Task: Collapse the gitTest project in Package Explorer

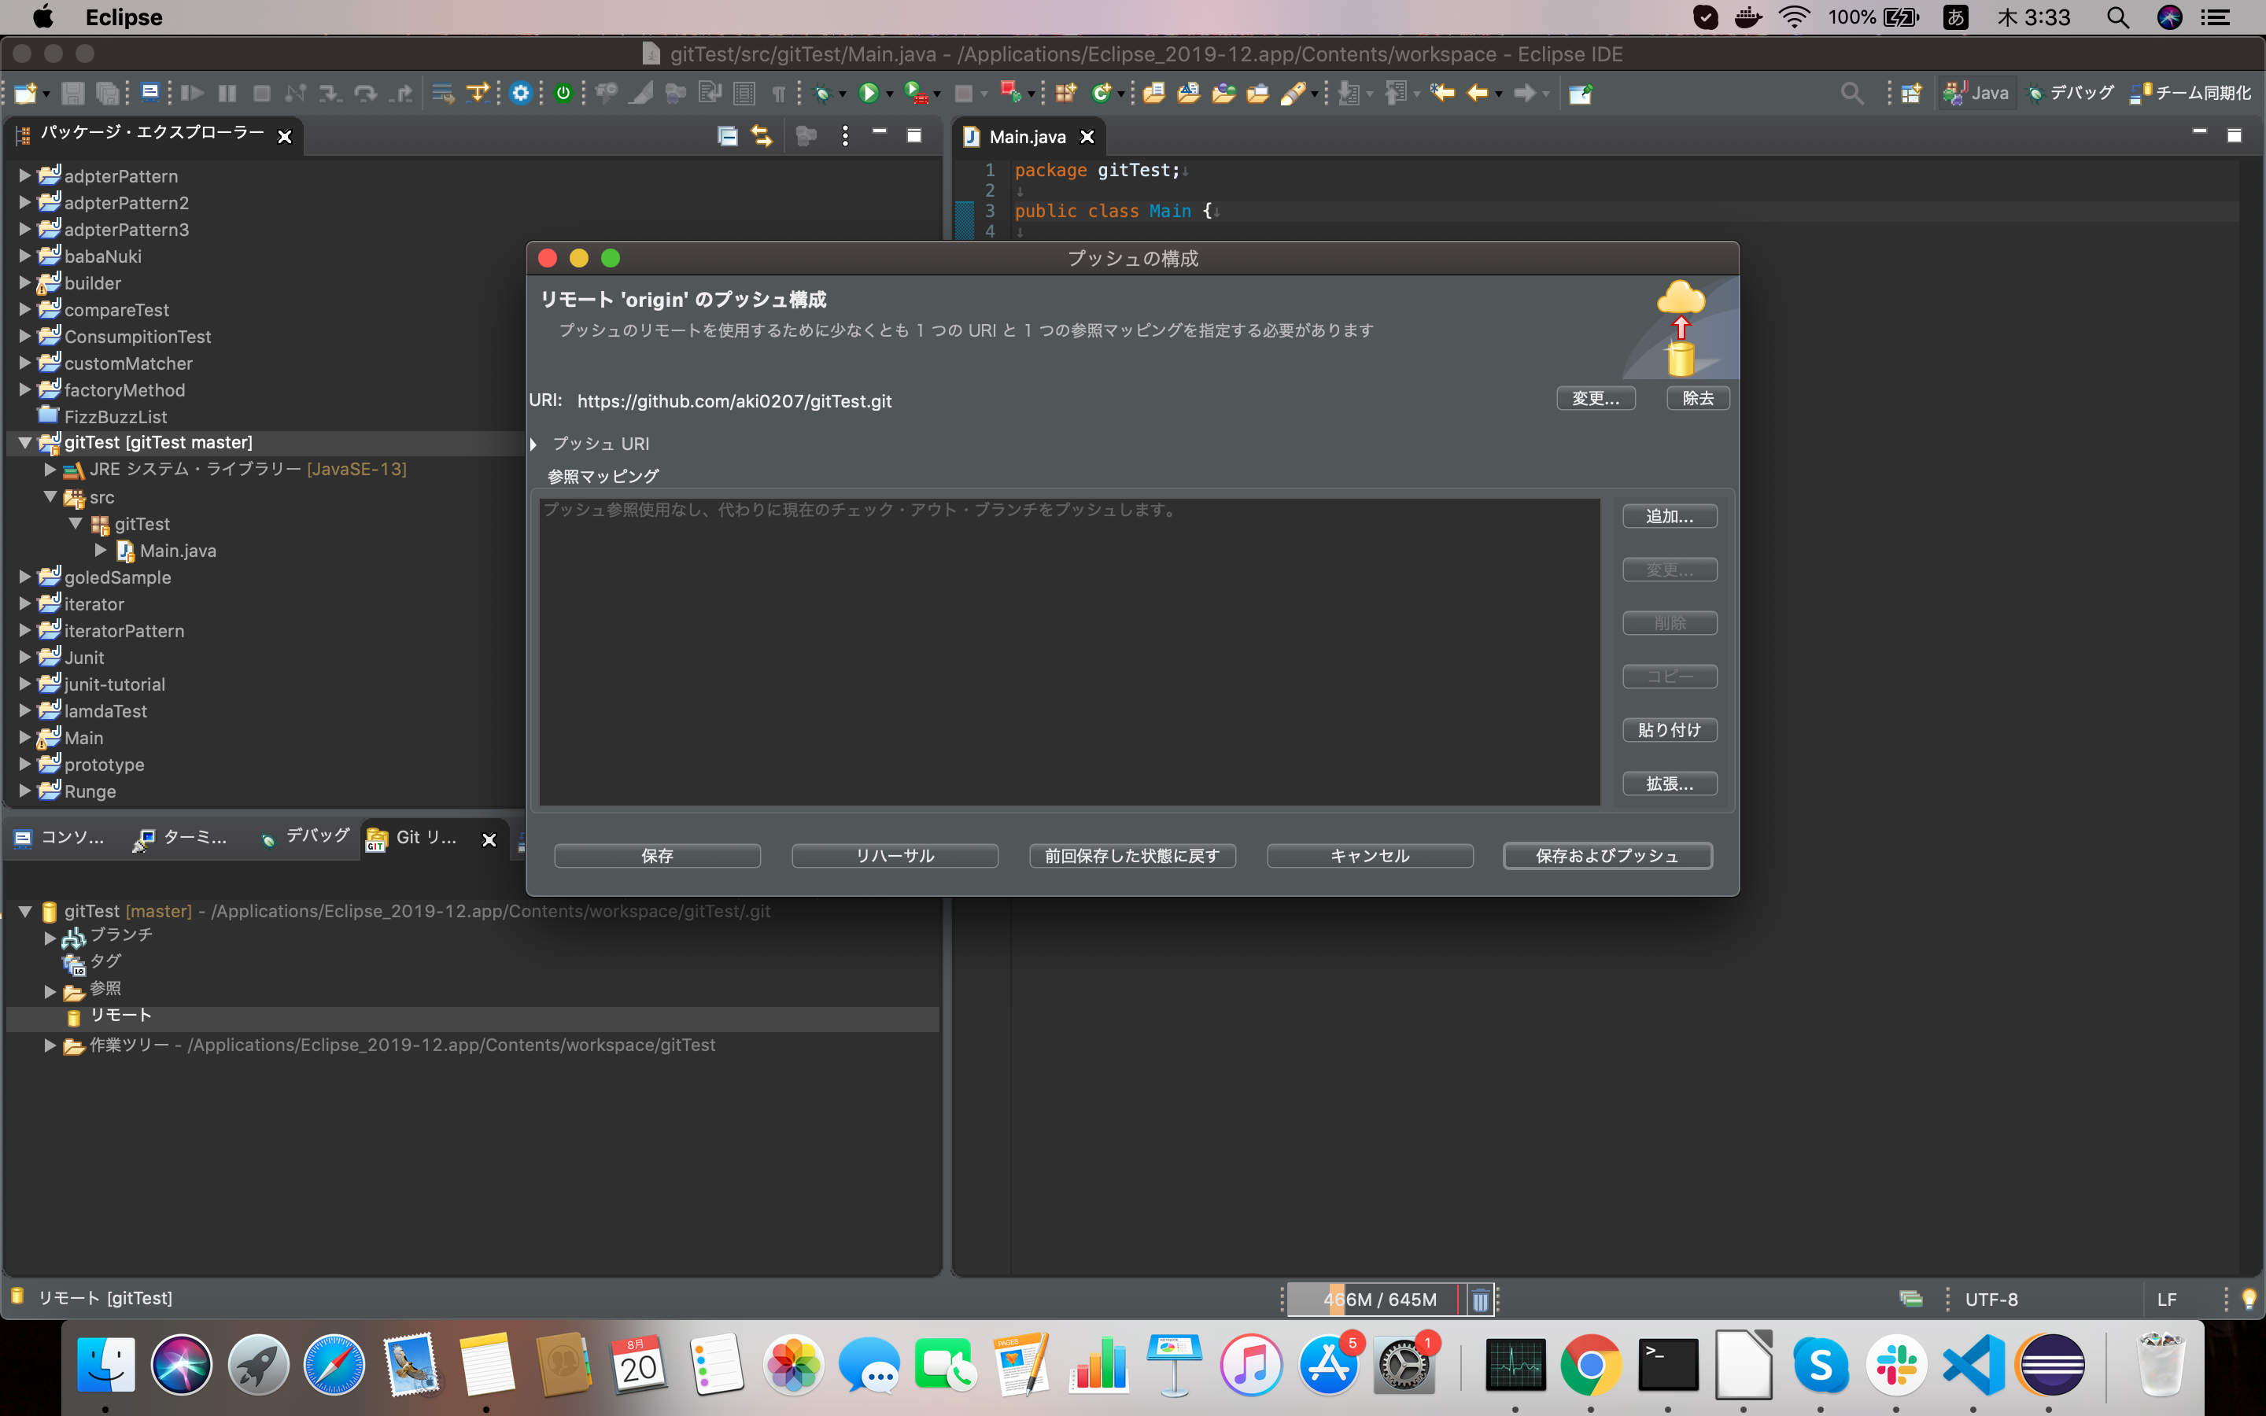Action: pyautogui.click(x=24, y=442)
